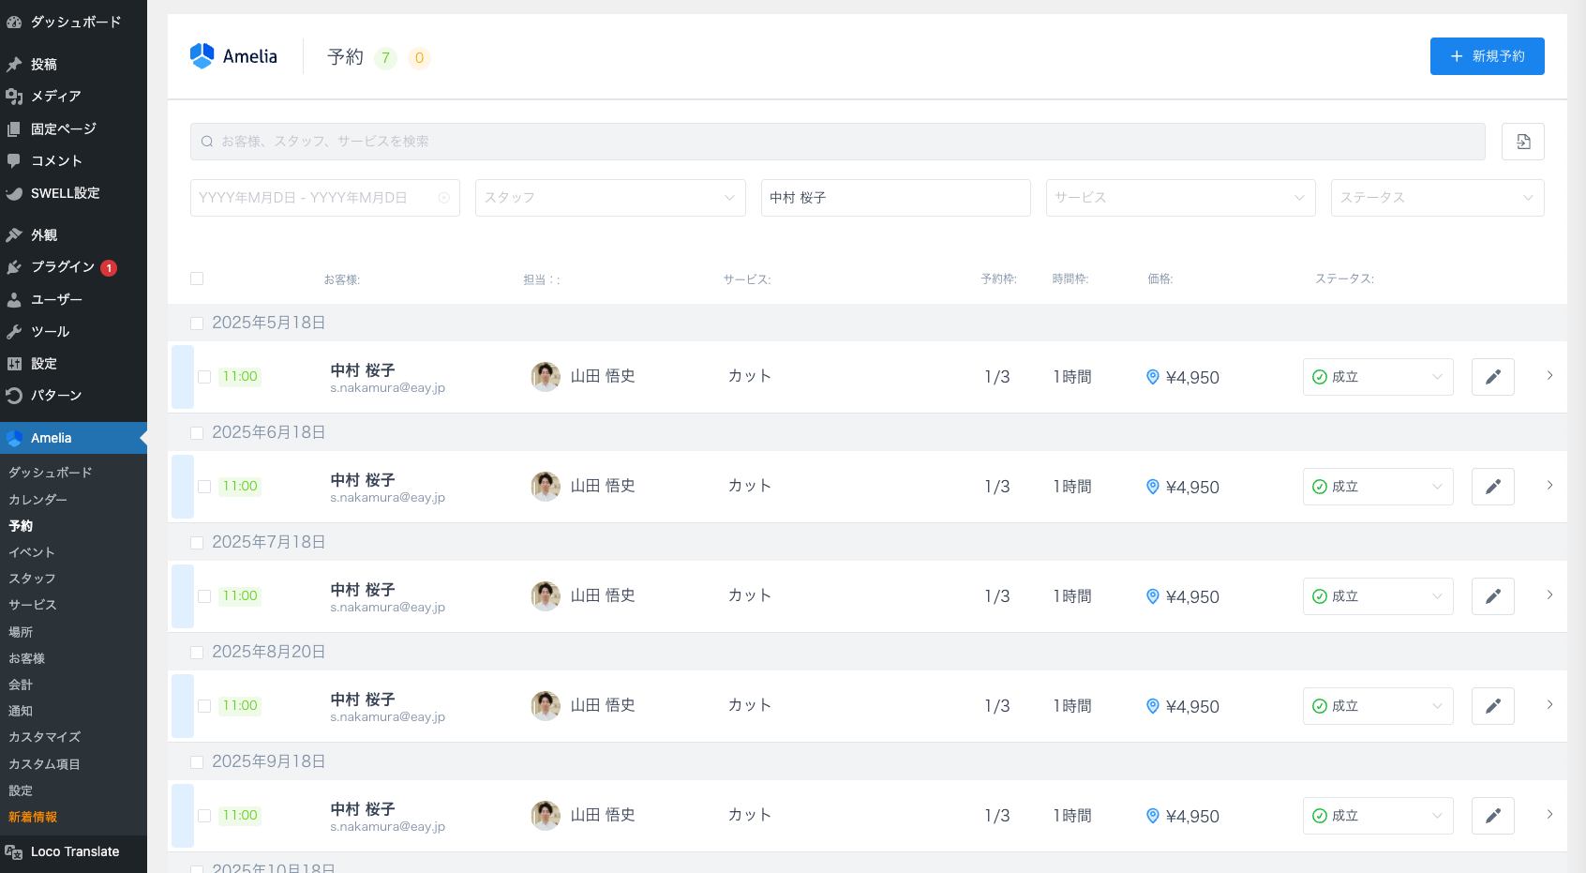Open カレンダー in Amelia submenu
Viewport: 1586px width, 873px height.
click(x=37, y=500)
